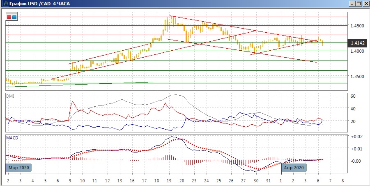Close the USD/CAD chart window
Screen dimensions: 370x186
click(365, 4)
